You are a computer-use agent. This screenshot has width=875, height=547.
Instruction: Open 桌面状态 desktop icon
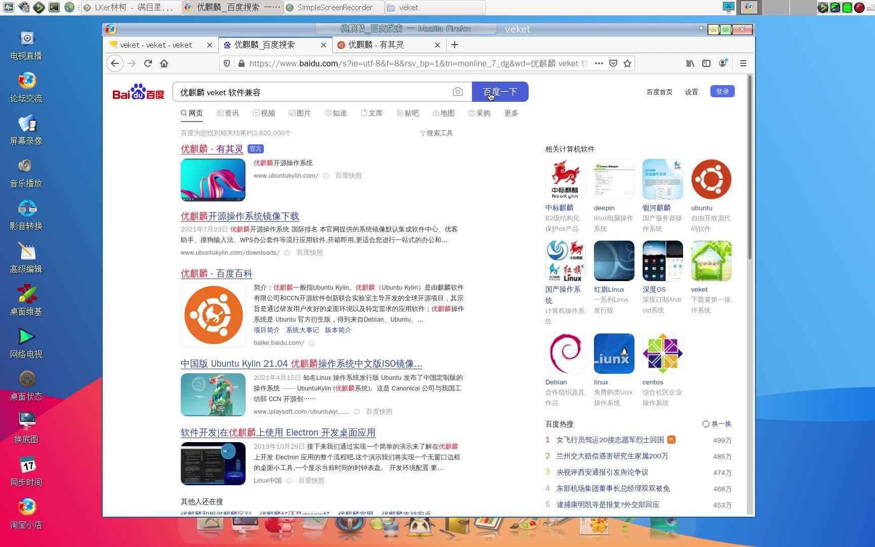tap(26, 386)
